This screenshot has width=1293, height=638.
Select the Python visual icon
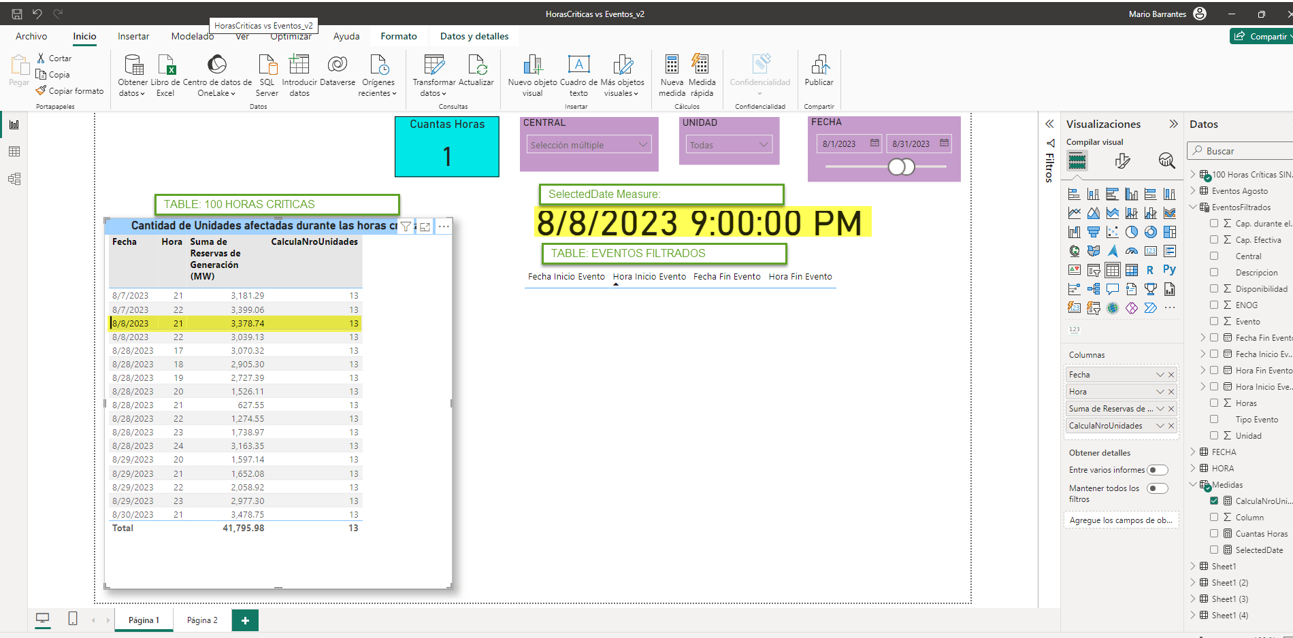(1170, 270)
